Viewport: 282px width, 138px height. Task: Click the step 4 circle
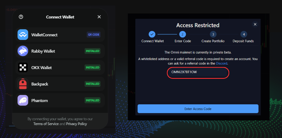click(244, 34)
